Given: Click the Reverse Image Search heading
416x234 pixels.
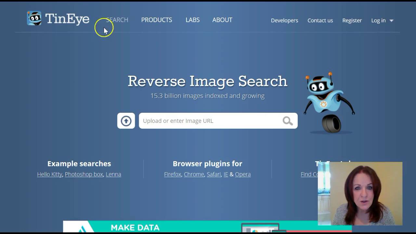Looking at the screenshot, I should pyautogui.click(x=207, y=81).
